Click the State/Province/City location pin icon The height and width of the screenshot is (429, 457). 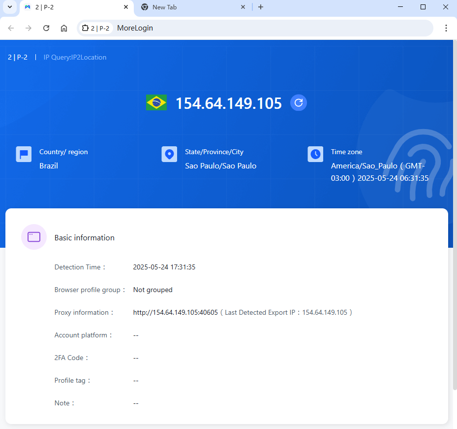pos(169,154)
